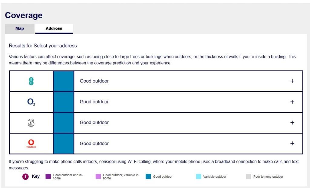Expand the EE coverage details
310x188 pixels.
click(x=292, y=81)
